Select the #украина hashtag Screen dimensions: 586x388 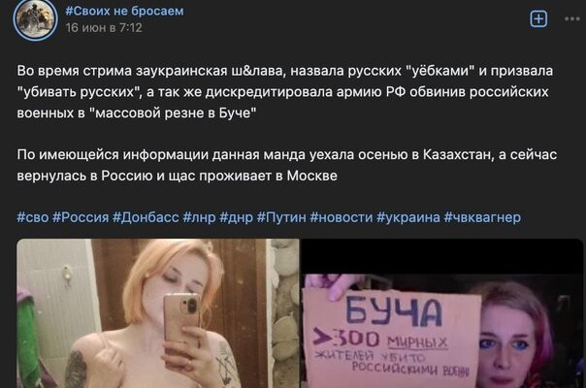408,217
